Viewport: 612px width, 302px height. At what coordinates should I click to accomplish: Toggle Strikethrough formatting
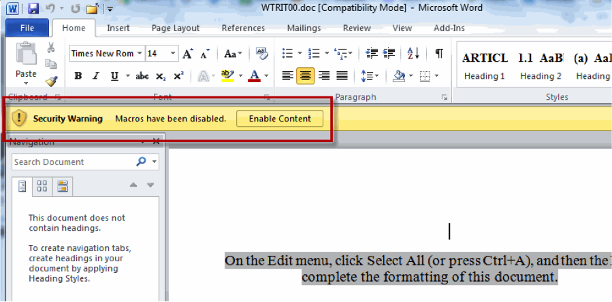pyautogui.click(x=142, y=76)
